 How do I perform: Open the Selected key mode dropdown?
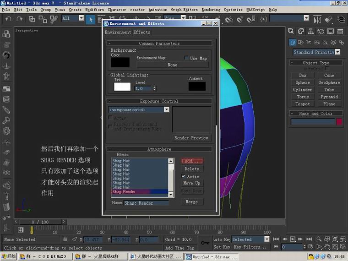pos(266,239)
